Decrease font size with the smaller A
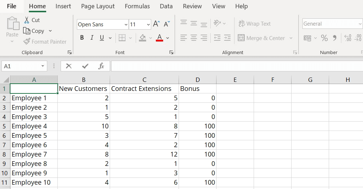The height and width of the screenshot is (189, 363). [x=167, y=24]
